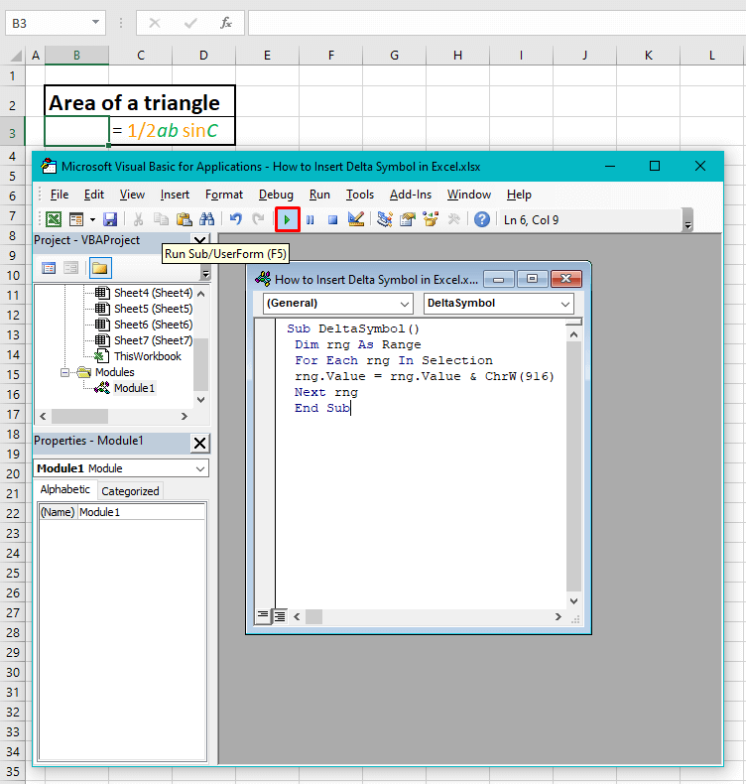
Task: Close the Properties - Module1 pane
Action: 199,442
